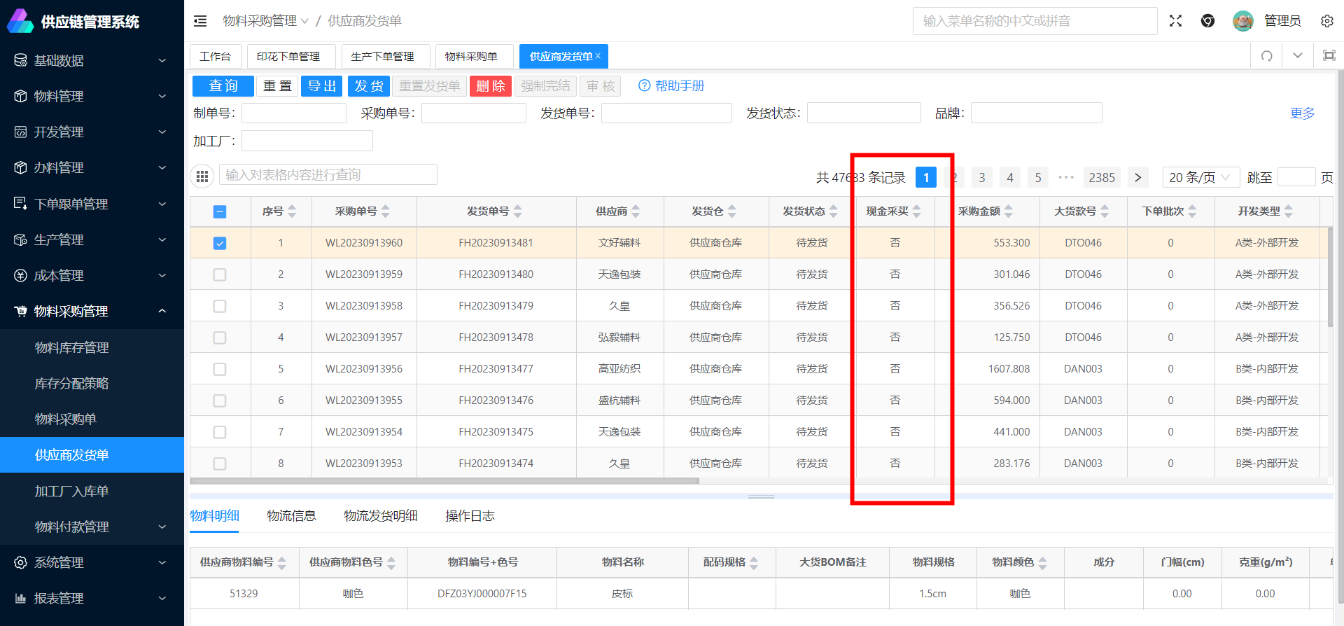Switch to the 物流信息 tab

(x=291, y=516)
